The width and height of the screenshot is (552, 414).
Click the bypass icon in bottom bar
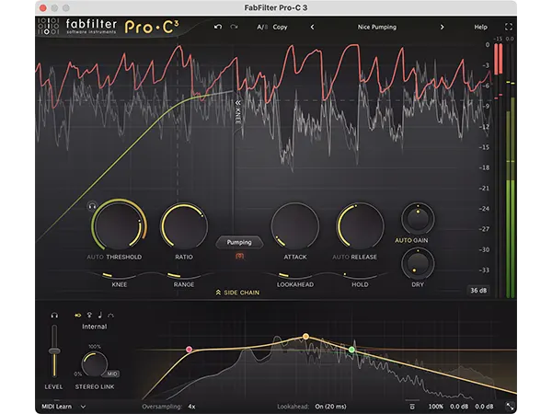pos(412,407)
